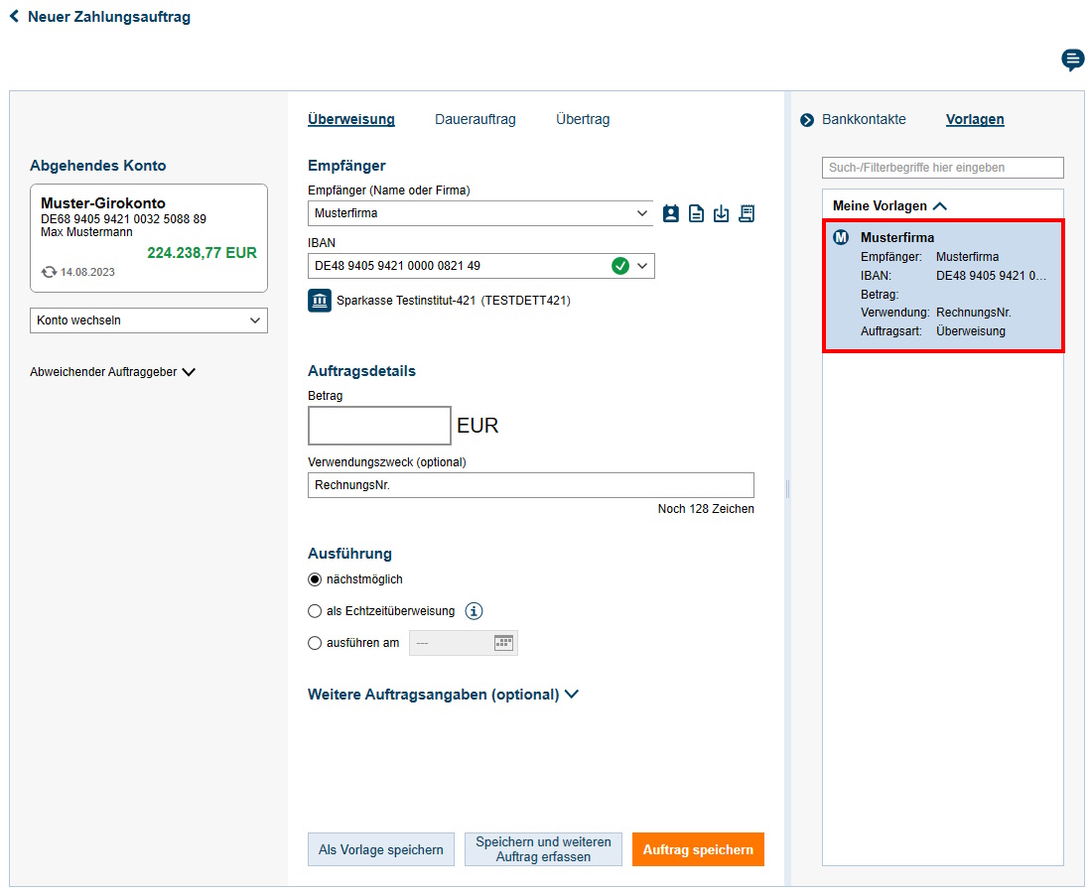Screen dimensions: 1091x892
Task: Click the ausführen am date field
Action: tap(464, 643)
